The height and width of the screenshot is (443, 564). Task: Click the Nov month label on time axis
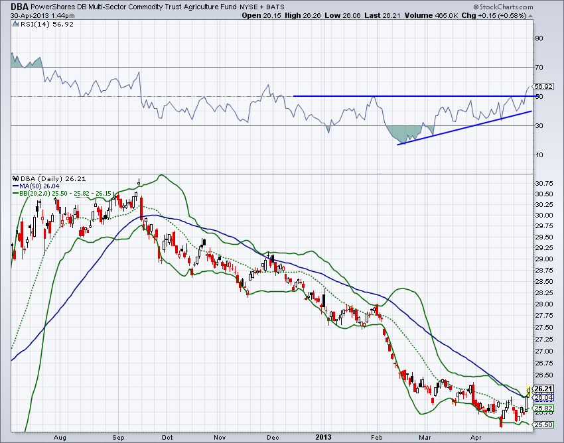(x=220, y=438)
